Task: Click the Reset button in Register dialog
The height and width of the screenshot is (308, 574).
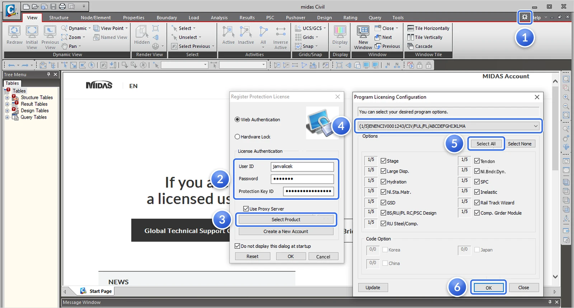Action: pyautogui.click(x=252, y=256)
